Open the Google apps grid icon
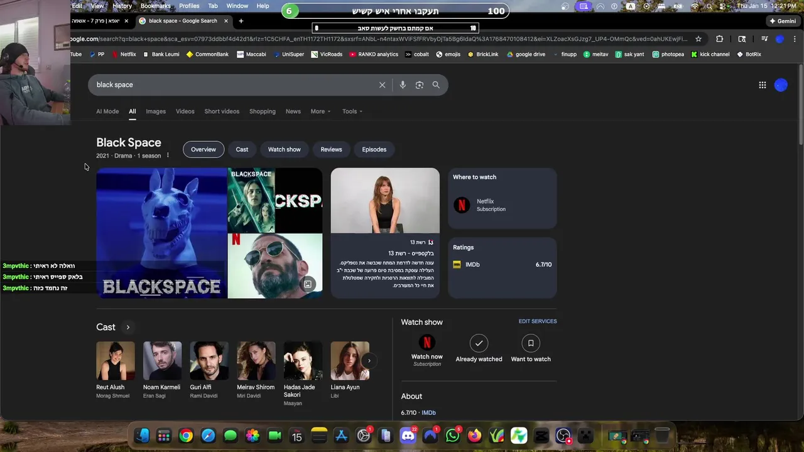Image resolution: width=804 pixels, height=452 pixels. point(763,85)
